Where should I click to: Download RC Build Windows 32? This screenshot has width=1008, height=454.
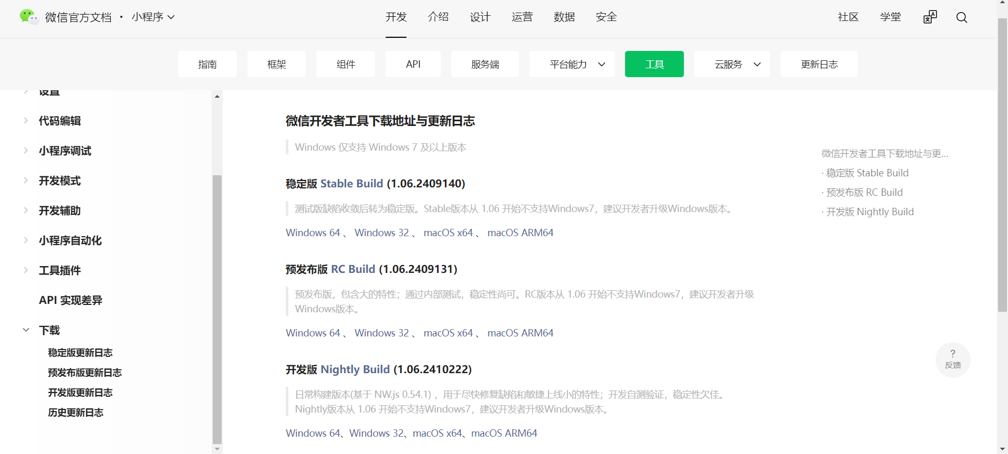[x=382, y=333]
